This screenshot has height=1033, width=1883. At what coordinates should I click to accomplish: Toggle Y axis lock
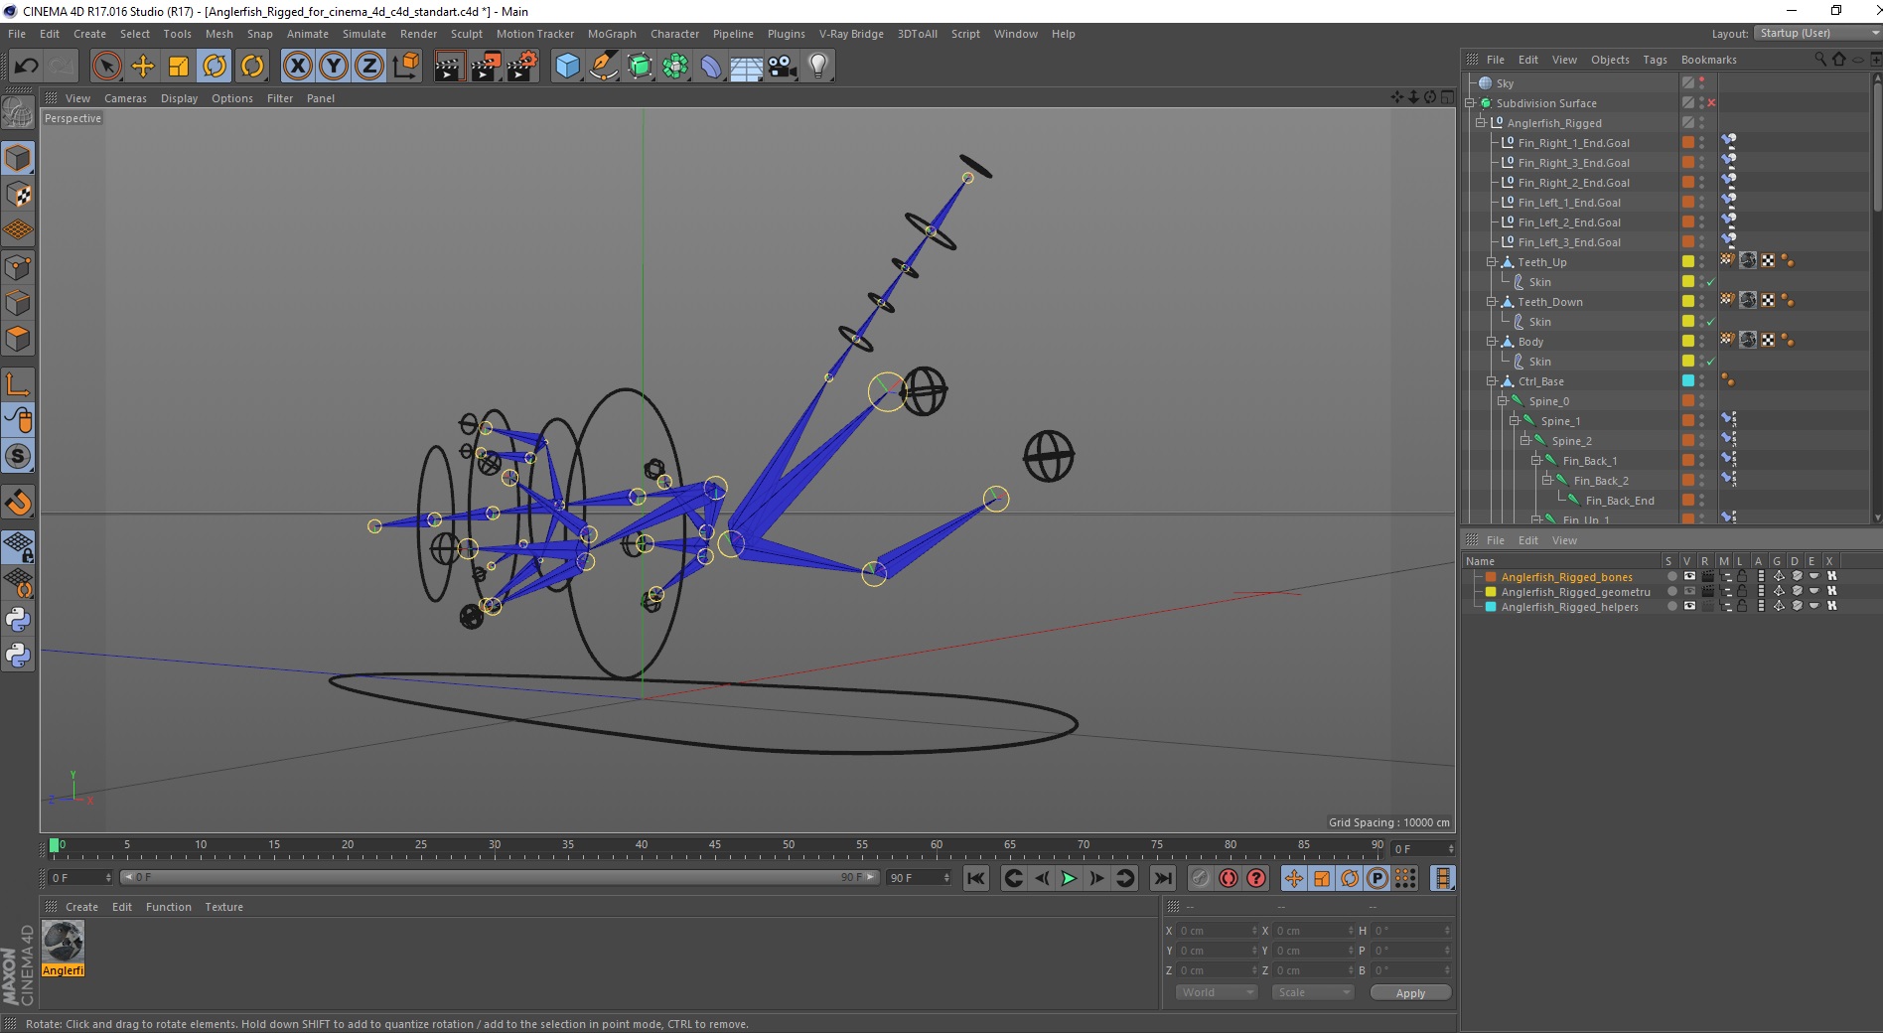(334, 67)
